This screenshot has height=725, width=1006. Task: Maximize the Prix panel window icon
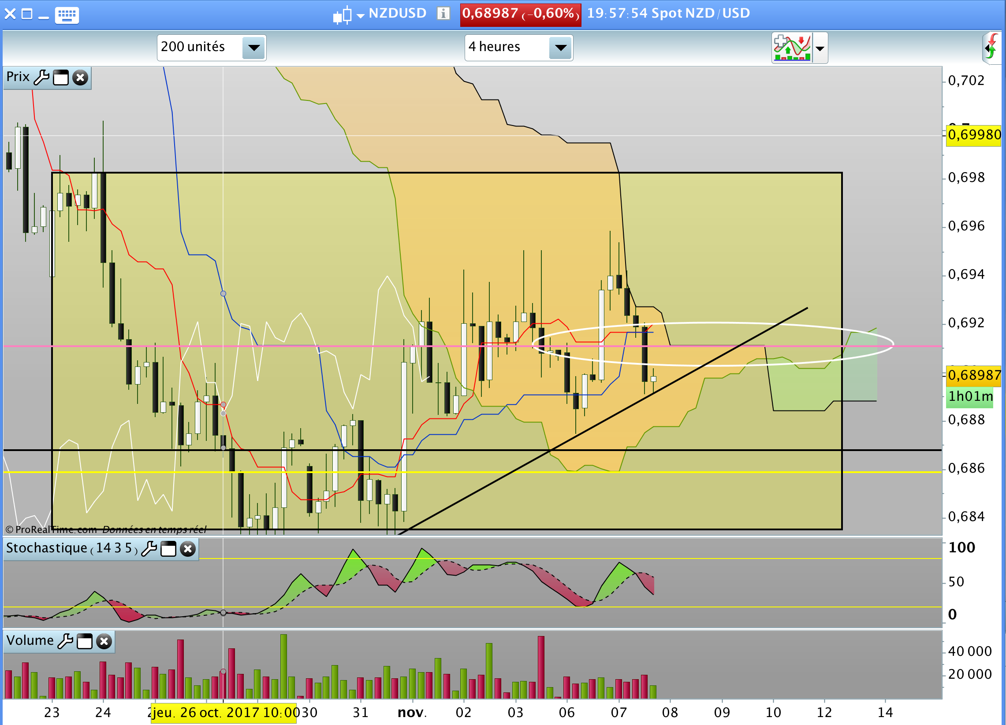(x=61, y=78)
